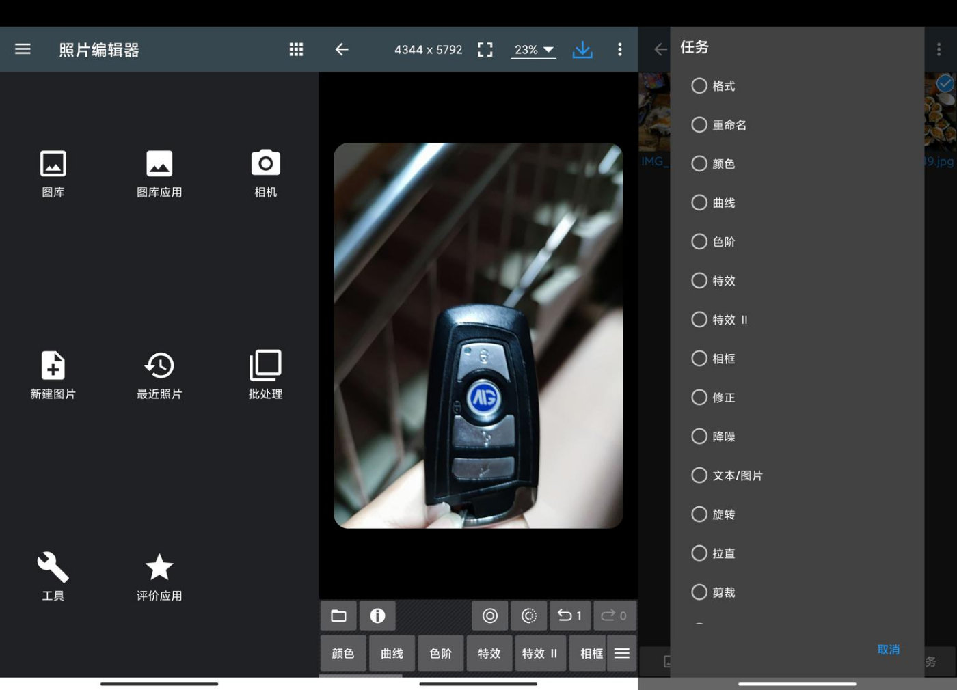Open the Gallery (图库) icon

coord(53,174)
